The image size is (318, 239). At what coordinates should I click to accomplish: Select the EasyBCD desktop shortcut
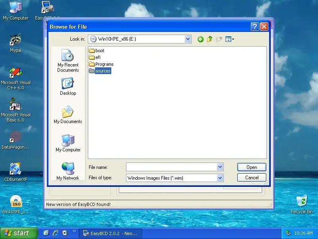pyautogui.click(x=47, y=10)
